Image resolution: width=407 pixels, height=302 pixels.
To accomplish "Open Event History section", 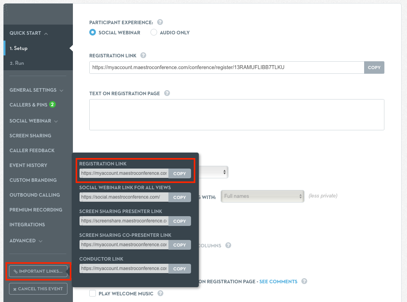I will (28, 165).
